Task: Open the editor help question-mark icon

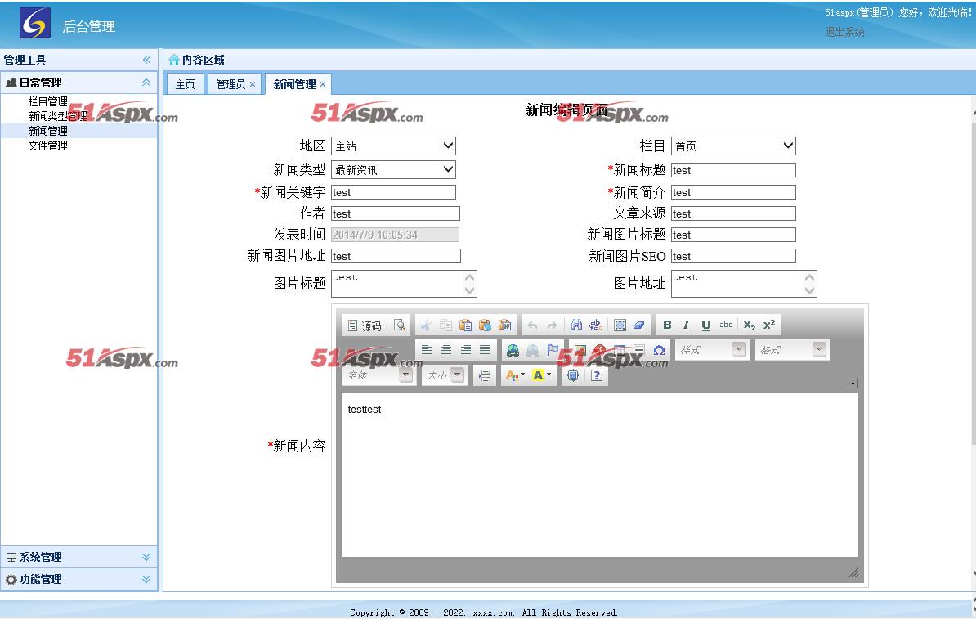Action: pos(597,375)
